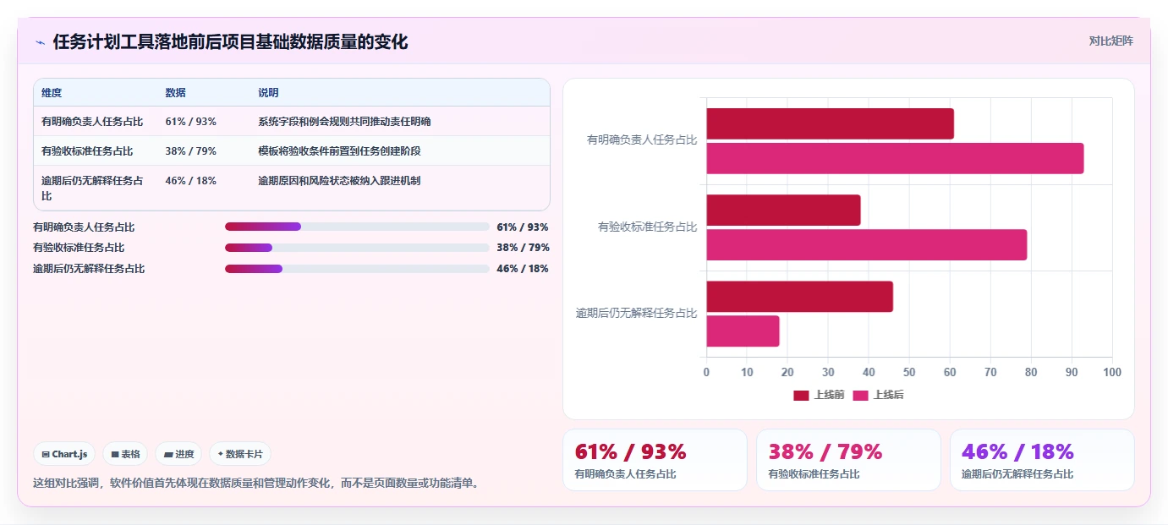Image resolution: width=1168 pixels, height=525 pixels.
Task: Open the 46% / 18% data card
Action: 1042,460
